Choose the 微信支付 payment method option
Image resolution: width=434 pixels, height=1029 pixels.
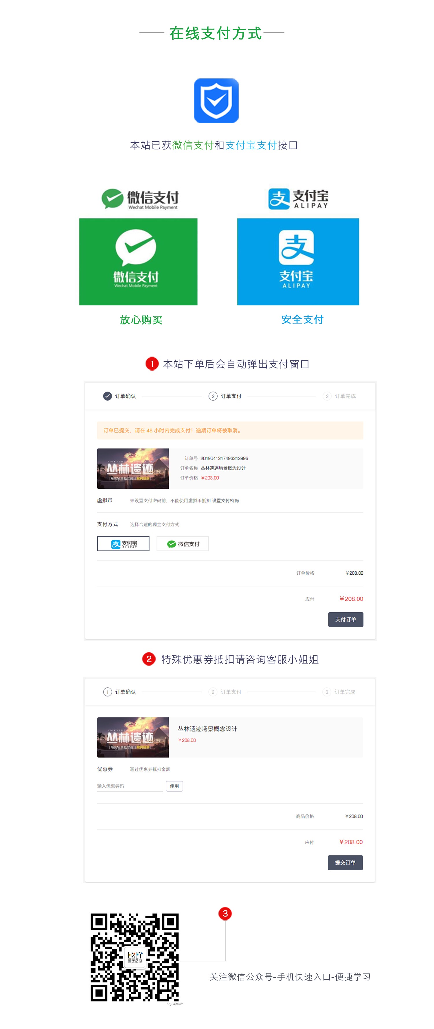pos(183,544)
